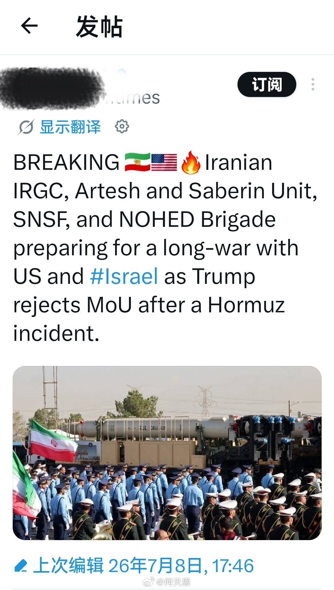View edit history via 上次编辑 timestamp
Viewport: 334px width, 590px height.
click(x=143, y=566)
